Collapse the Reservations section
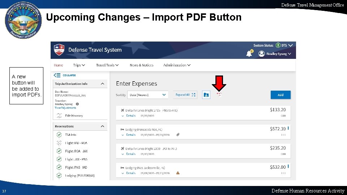Screen dimensions: 347x195 coord(102,126)
